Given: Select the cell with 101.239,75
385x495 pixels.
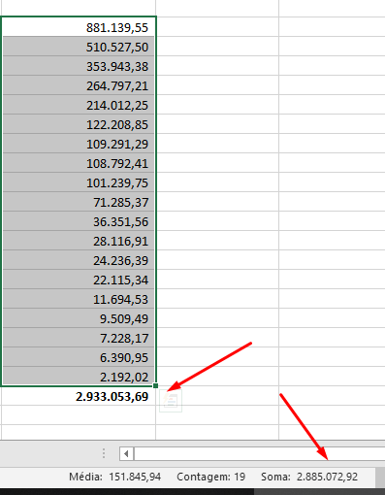Looking at the screenshot, I should point(79,182).
